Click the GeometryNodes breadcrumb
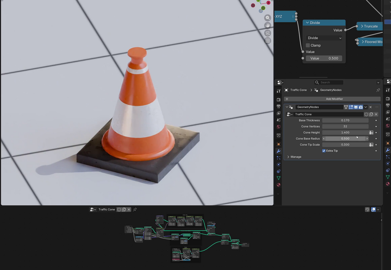 click(x=331, y=90)
